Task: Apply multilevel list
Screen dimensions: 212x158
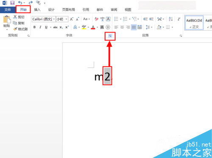Action: [134, 19]
